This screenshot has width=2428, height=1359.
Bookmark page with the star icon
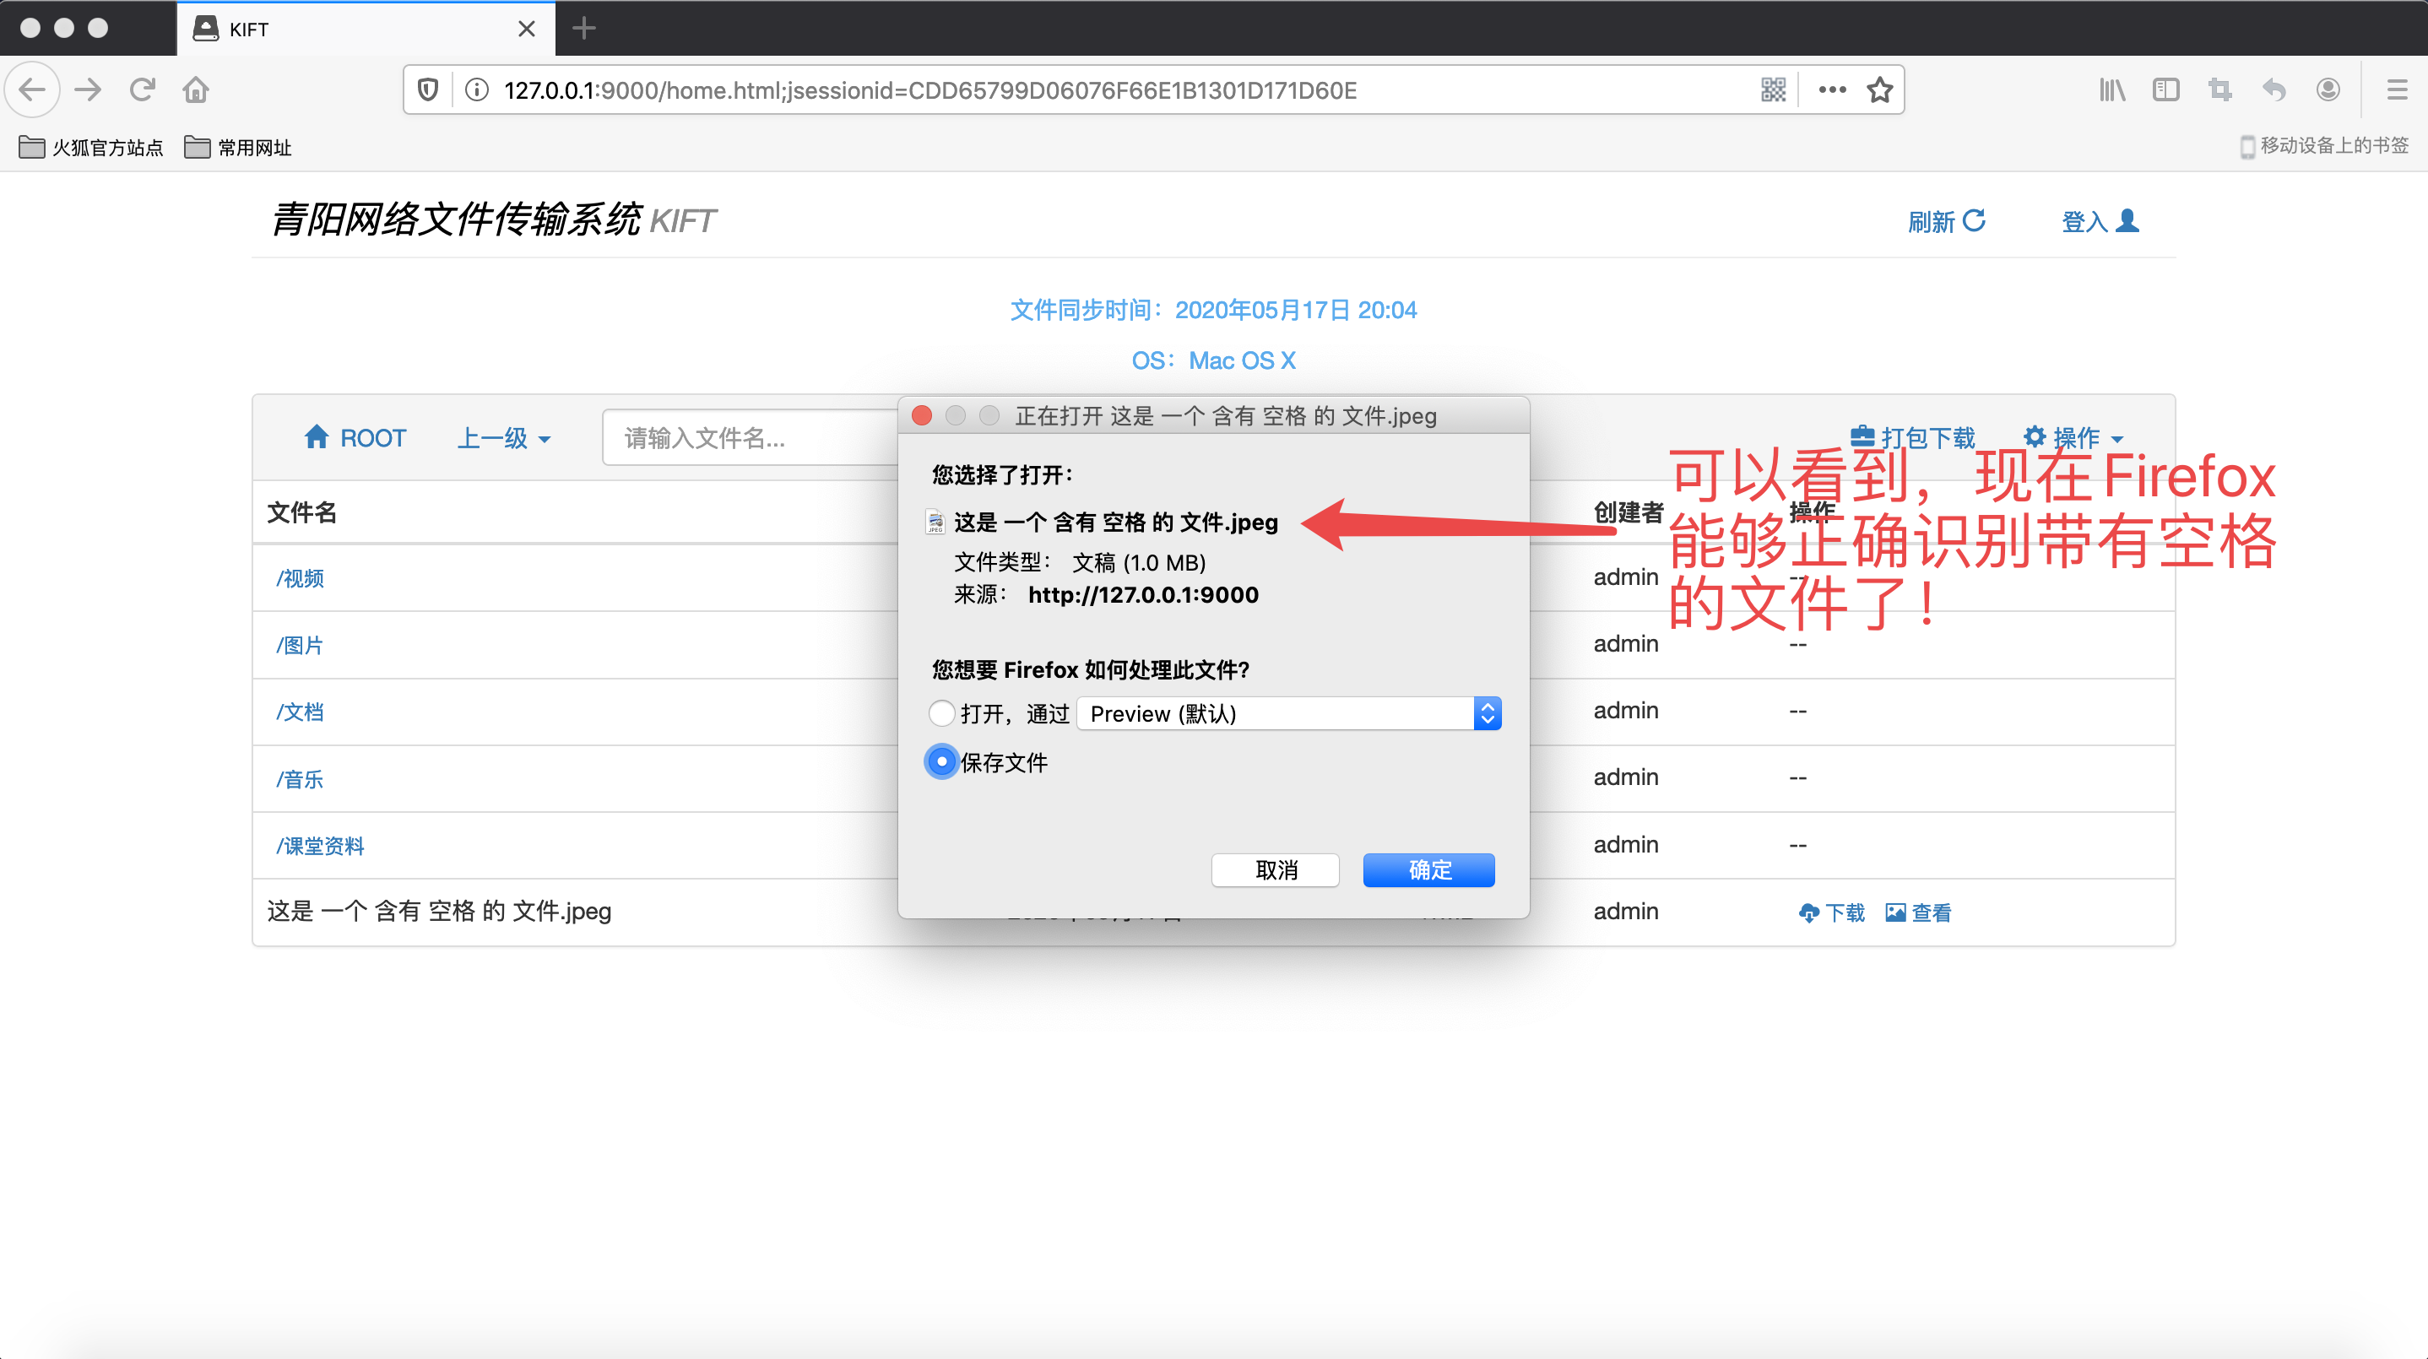(x=1879, y=90)
